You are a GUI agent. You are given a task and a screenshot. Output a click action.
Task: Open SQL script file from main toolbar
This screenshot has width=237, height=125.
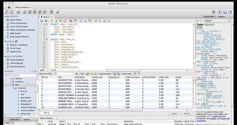(12, 12)
